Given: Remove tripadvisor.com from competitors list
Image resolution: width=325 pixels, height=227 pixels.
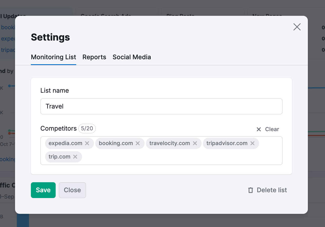Looking at the screenshot, I should pos(252,143).
